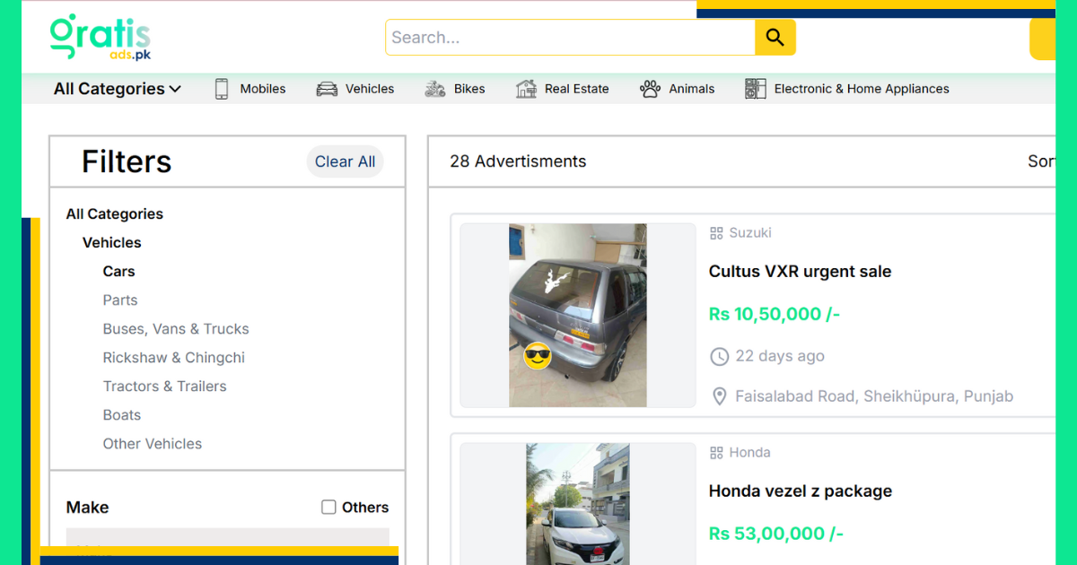The height and width of the screenshot is (565, 1077).
Task: Tick the Others checkbox under Make
Action: pos(328,508)
